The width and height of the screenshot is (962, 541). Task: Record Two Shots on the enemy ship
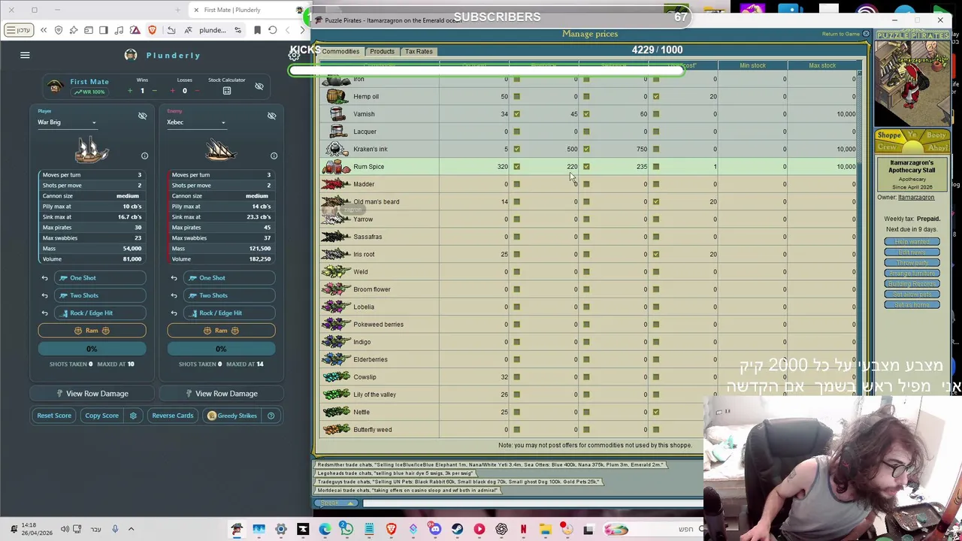click(x=228, y=295)
